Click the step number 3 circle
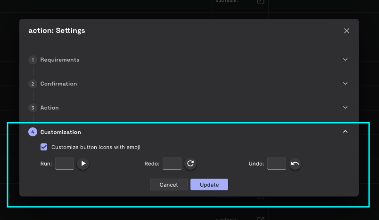The height and width of the screenshot is (220, 379). (33, 108)
